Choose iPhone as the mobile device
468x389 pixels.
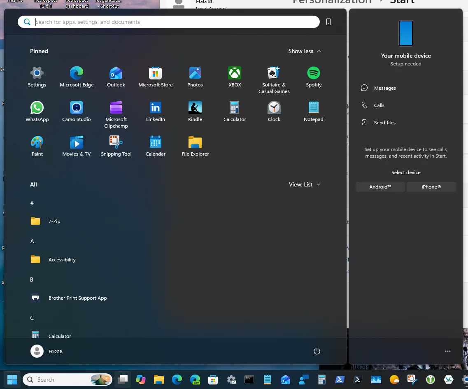point(431,187)
